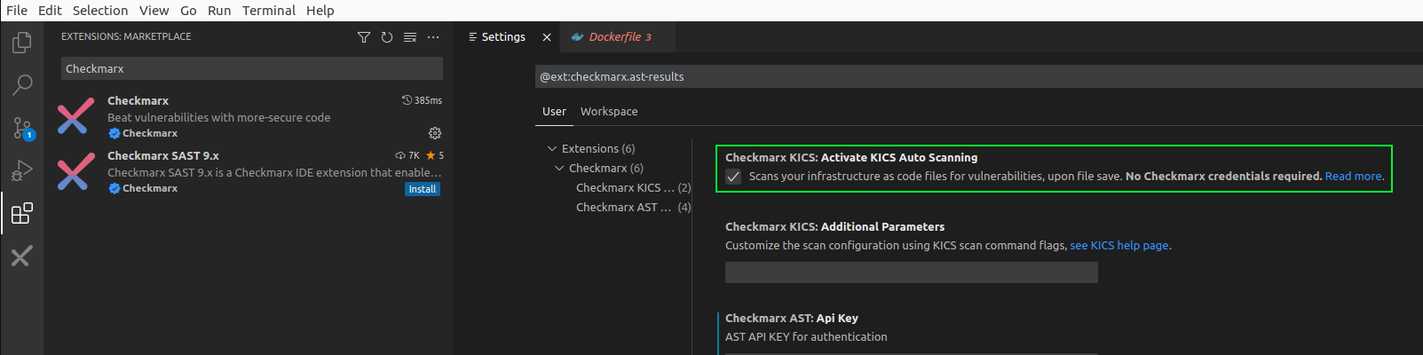This screenshot has height=355, width=1423.
Task: Switch to the Settings editor tab
Action: [503, 37]
